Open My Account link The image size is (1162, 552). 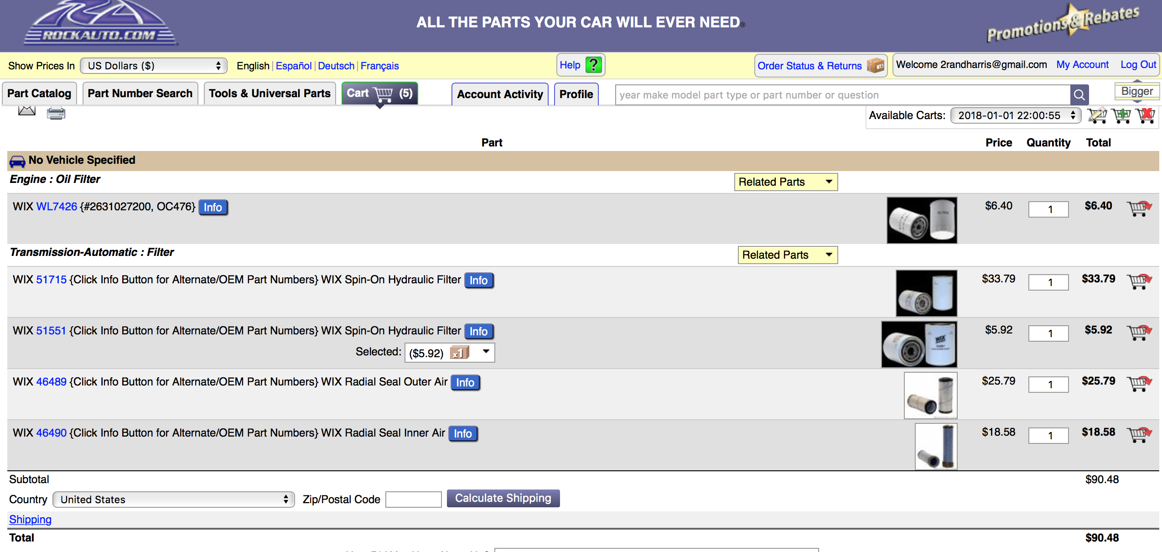[1082, 65]
